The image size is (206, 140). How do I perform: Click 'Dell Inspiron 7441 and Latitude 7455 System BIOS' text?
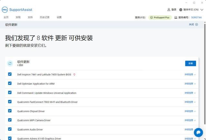coord(44,75)
